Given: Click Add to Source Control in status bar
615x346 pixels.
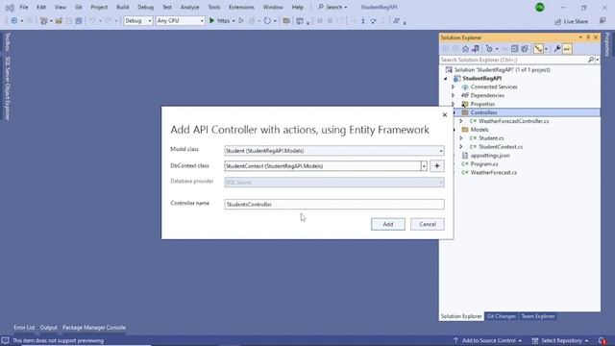Looking at the screenshot, I should click(x=487, y=340).
